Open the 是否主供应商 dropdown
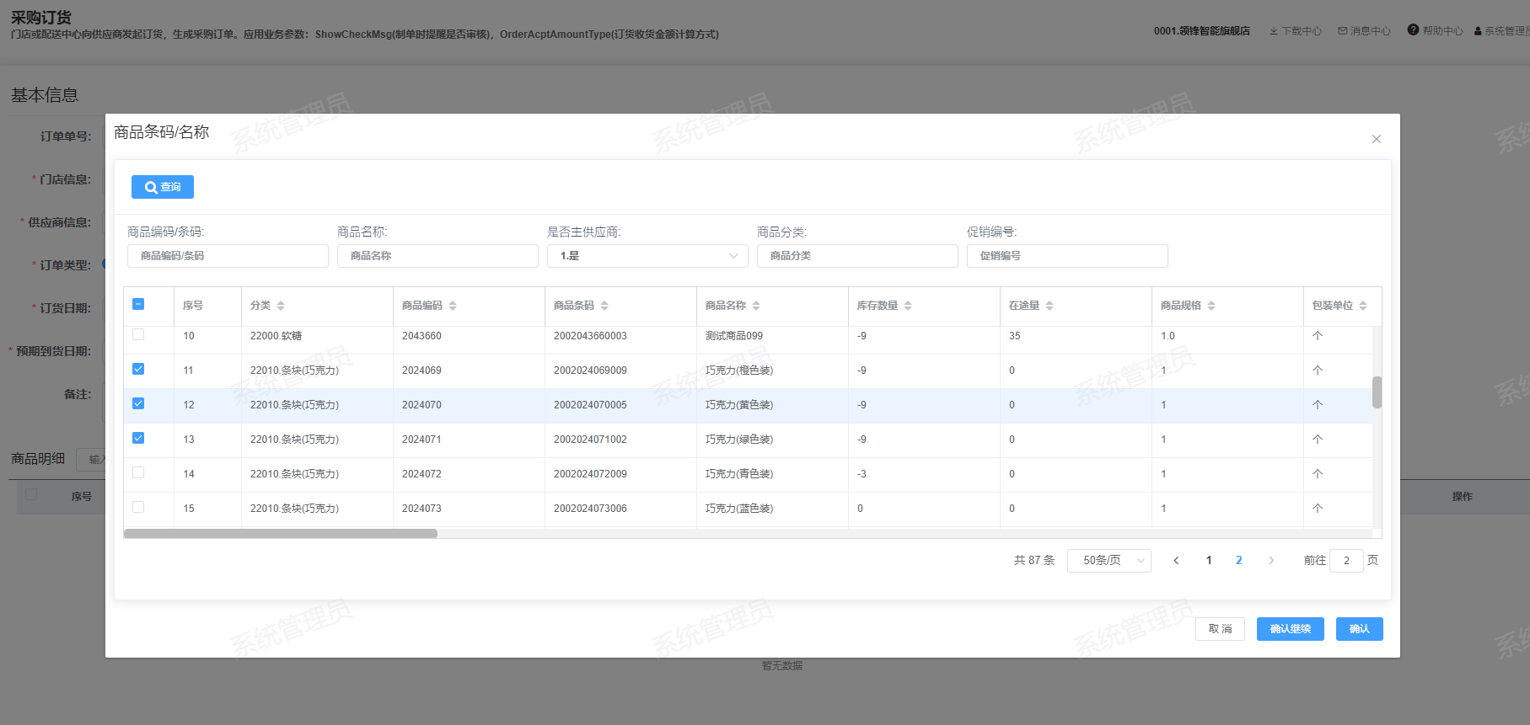This screenshot has height=725, width=1530. [647, 256]
